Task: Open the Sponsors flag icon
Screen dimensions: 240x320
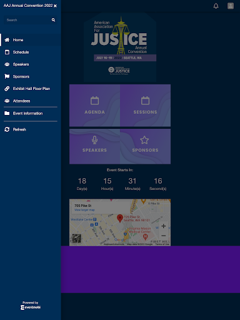Action: click(x=7, y=76)
